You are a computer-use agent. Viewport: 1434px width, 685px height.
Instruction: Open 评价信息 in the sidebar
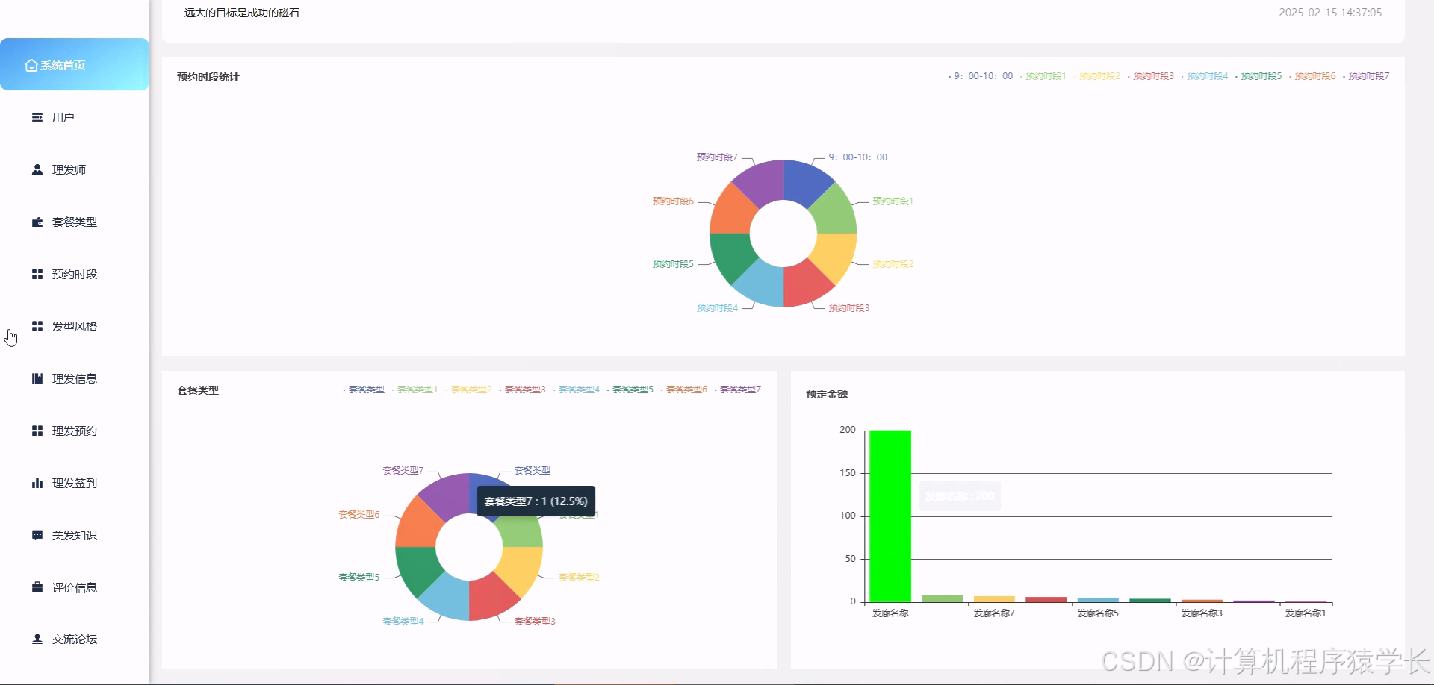pyautogui.click(x=75, y=587)
